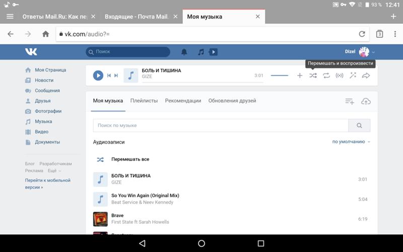Tap the Android home circle button

tap(201, 243)
